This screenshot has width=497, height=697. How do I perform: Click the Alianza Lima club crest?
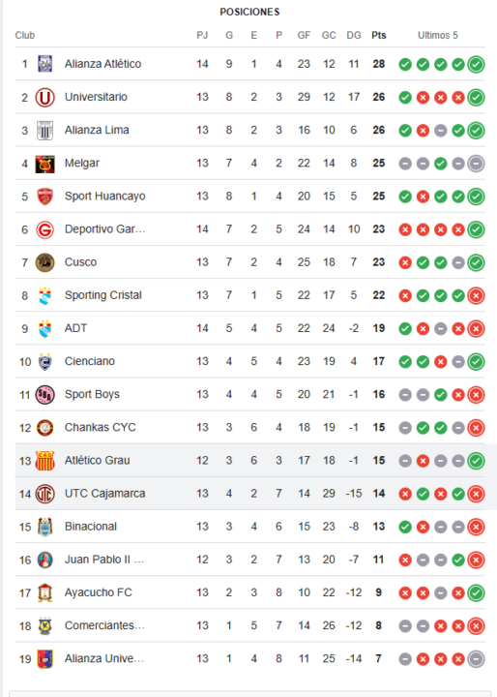point(44,131)
